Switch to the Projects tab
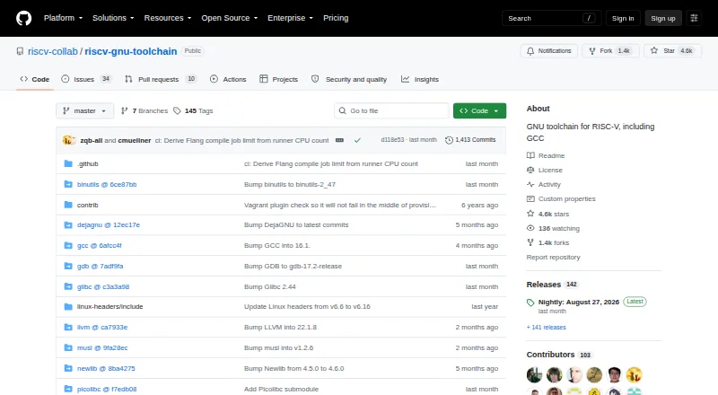 click(278, 79)
